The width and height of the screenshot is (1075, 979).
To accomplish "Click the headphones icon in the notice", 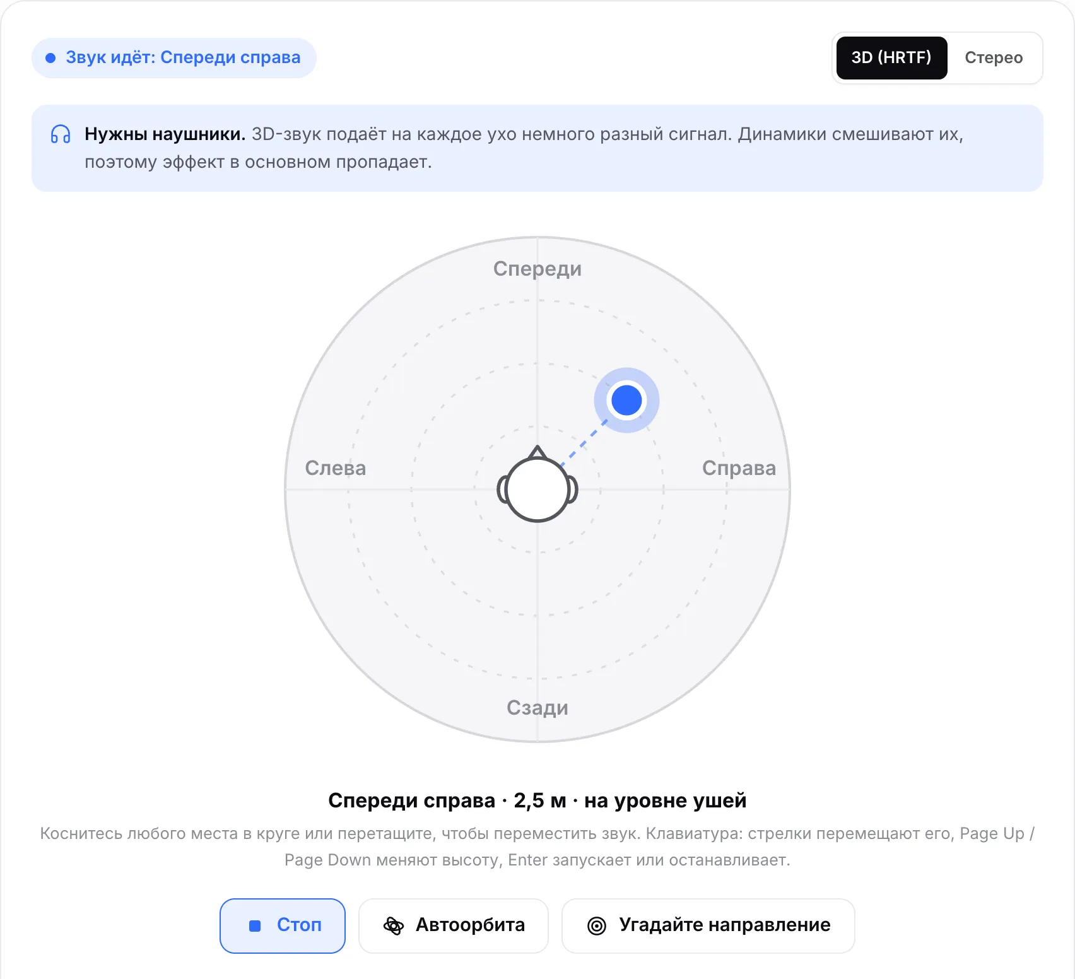I will coord(61,134).
